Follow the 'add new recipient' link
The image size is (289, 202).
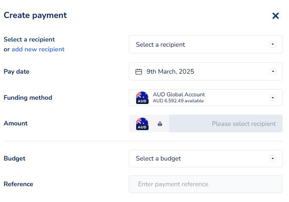(38, 49)
